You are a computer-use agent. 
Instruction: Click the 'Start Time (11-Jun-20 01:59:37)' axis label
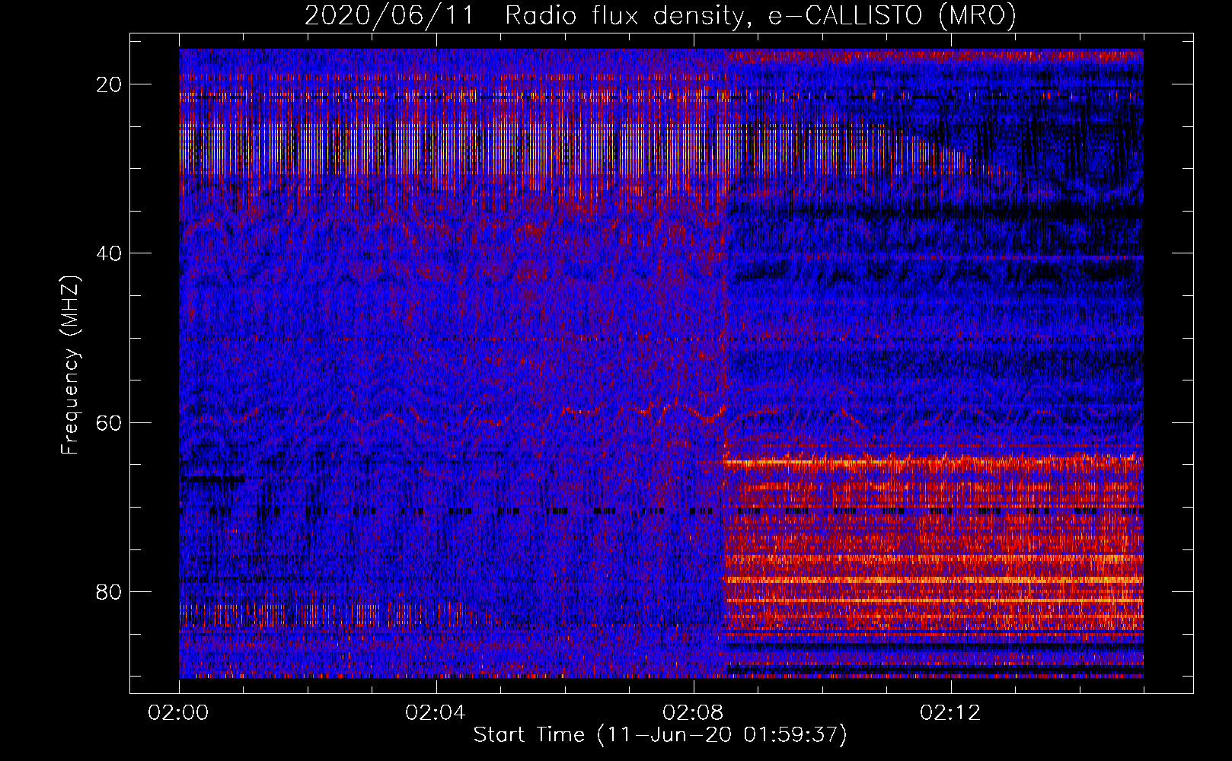(660, 735)
